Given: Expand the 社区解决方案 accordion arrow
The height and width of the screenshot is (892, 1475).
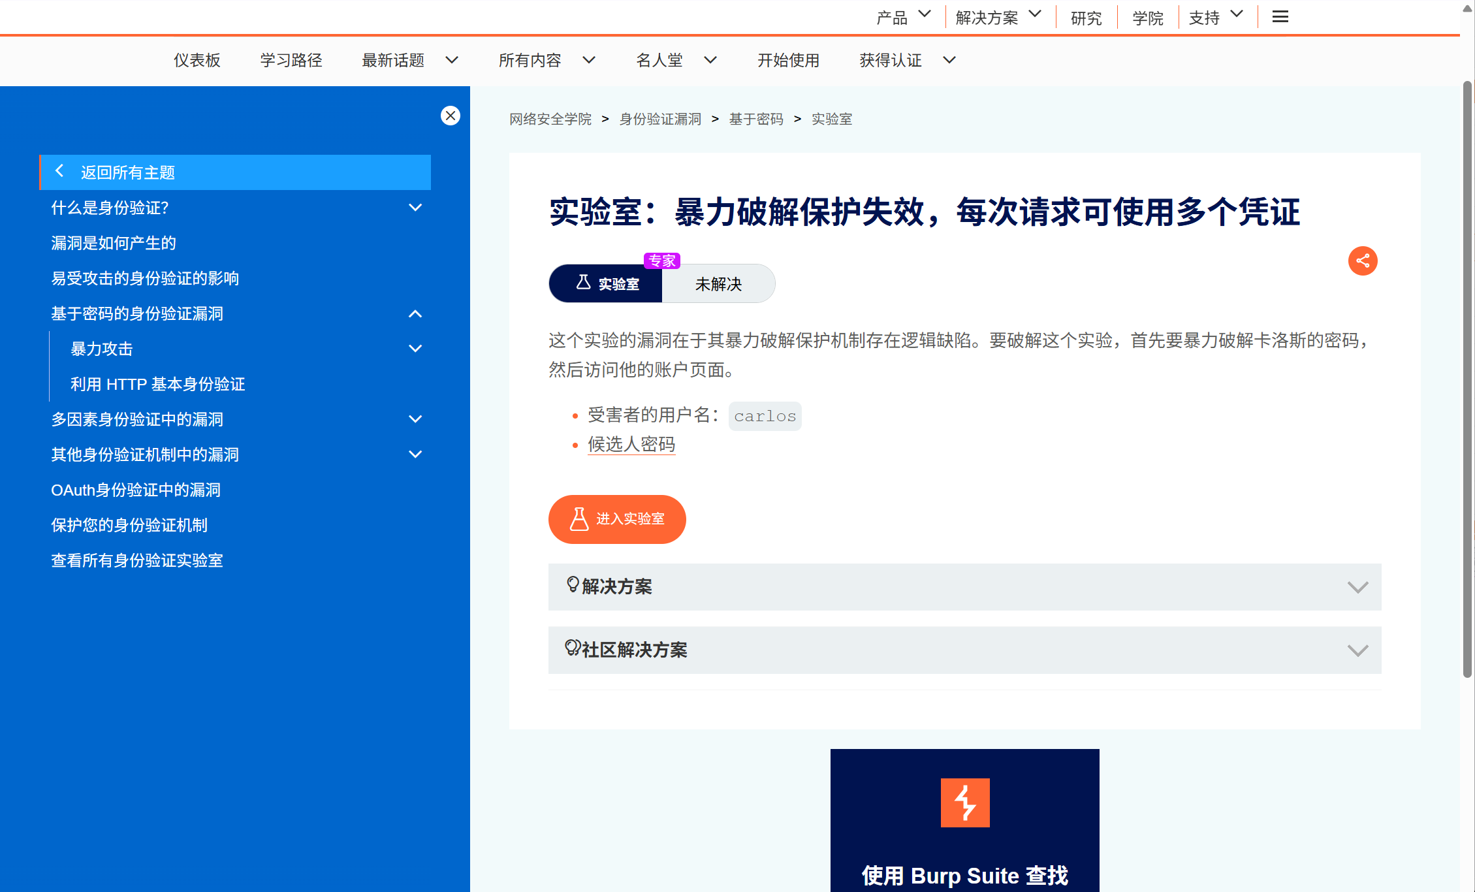Looking at the screenshot, I should pos(1357,650).
